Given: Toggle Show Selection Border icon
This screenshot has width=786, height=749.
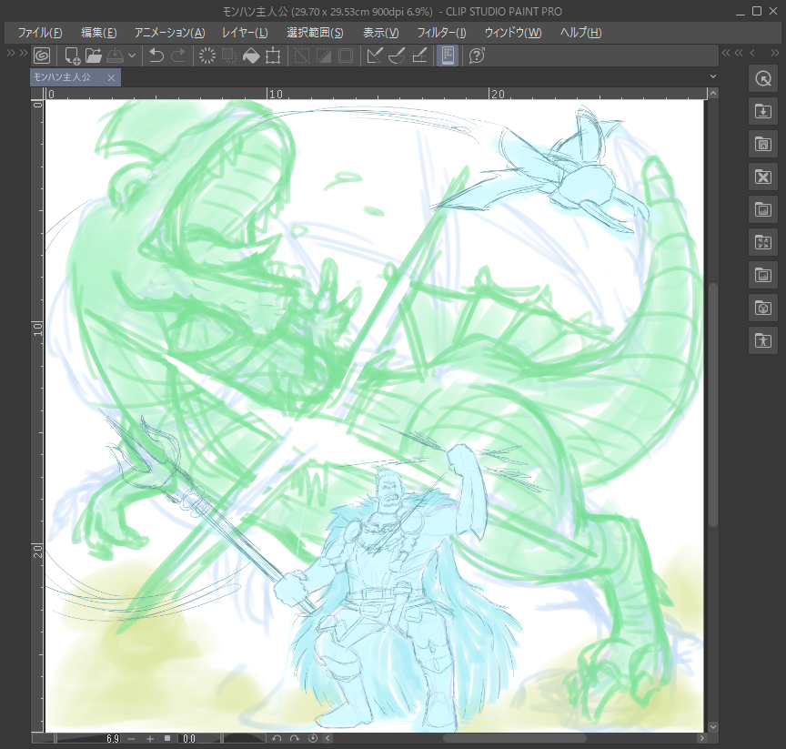Looking at the screenshot, I should pyautogui.click(x=346, y=56).
